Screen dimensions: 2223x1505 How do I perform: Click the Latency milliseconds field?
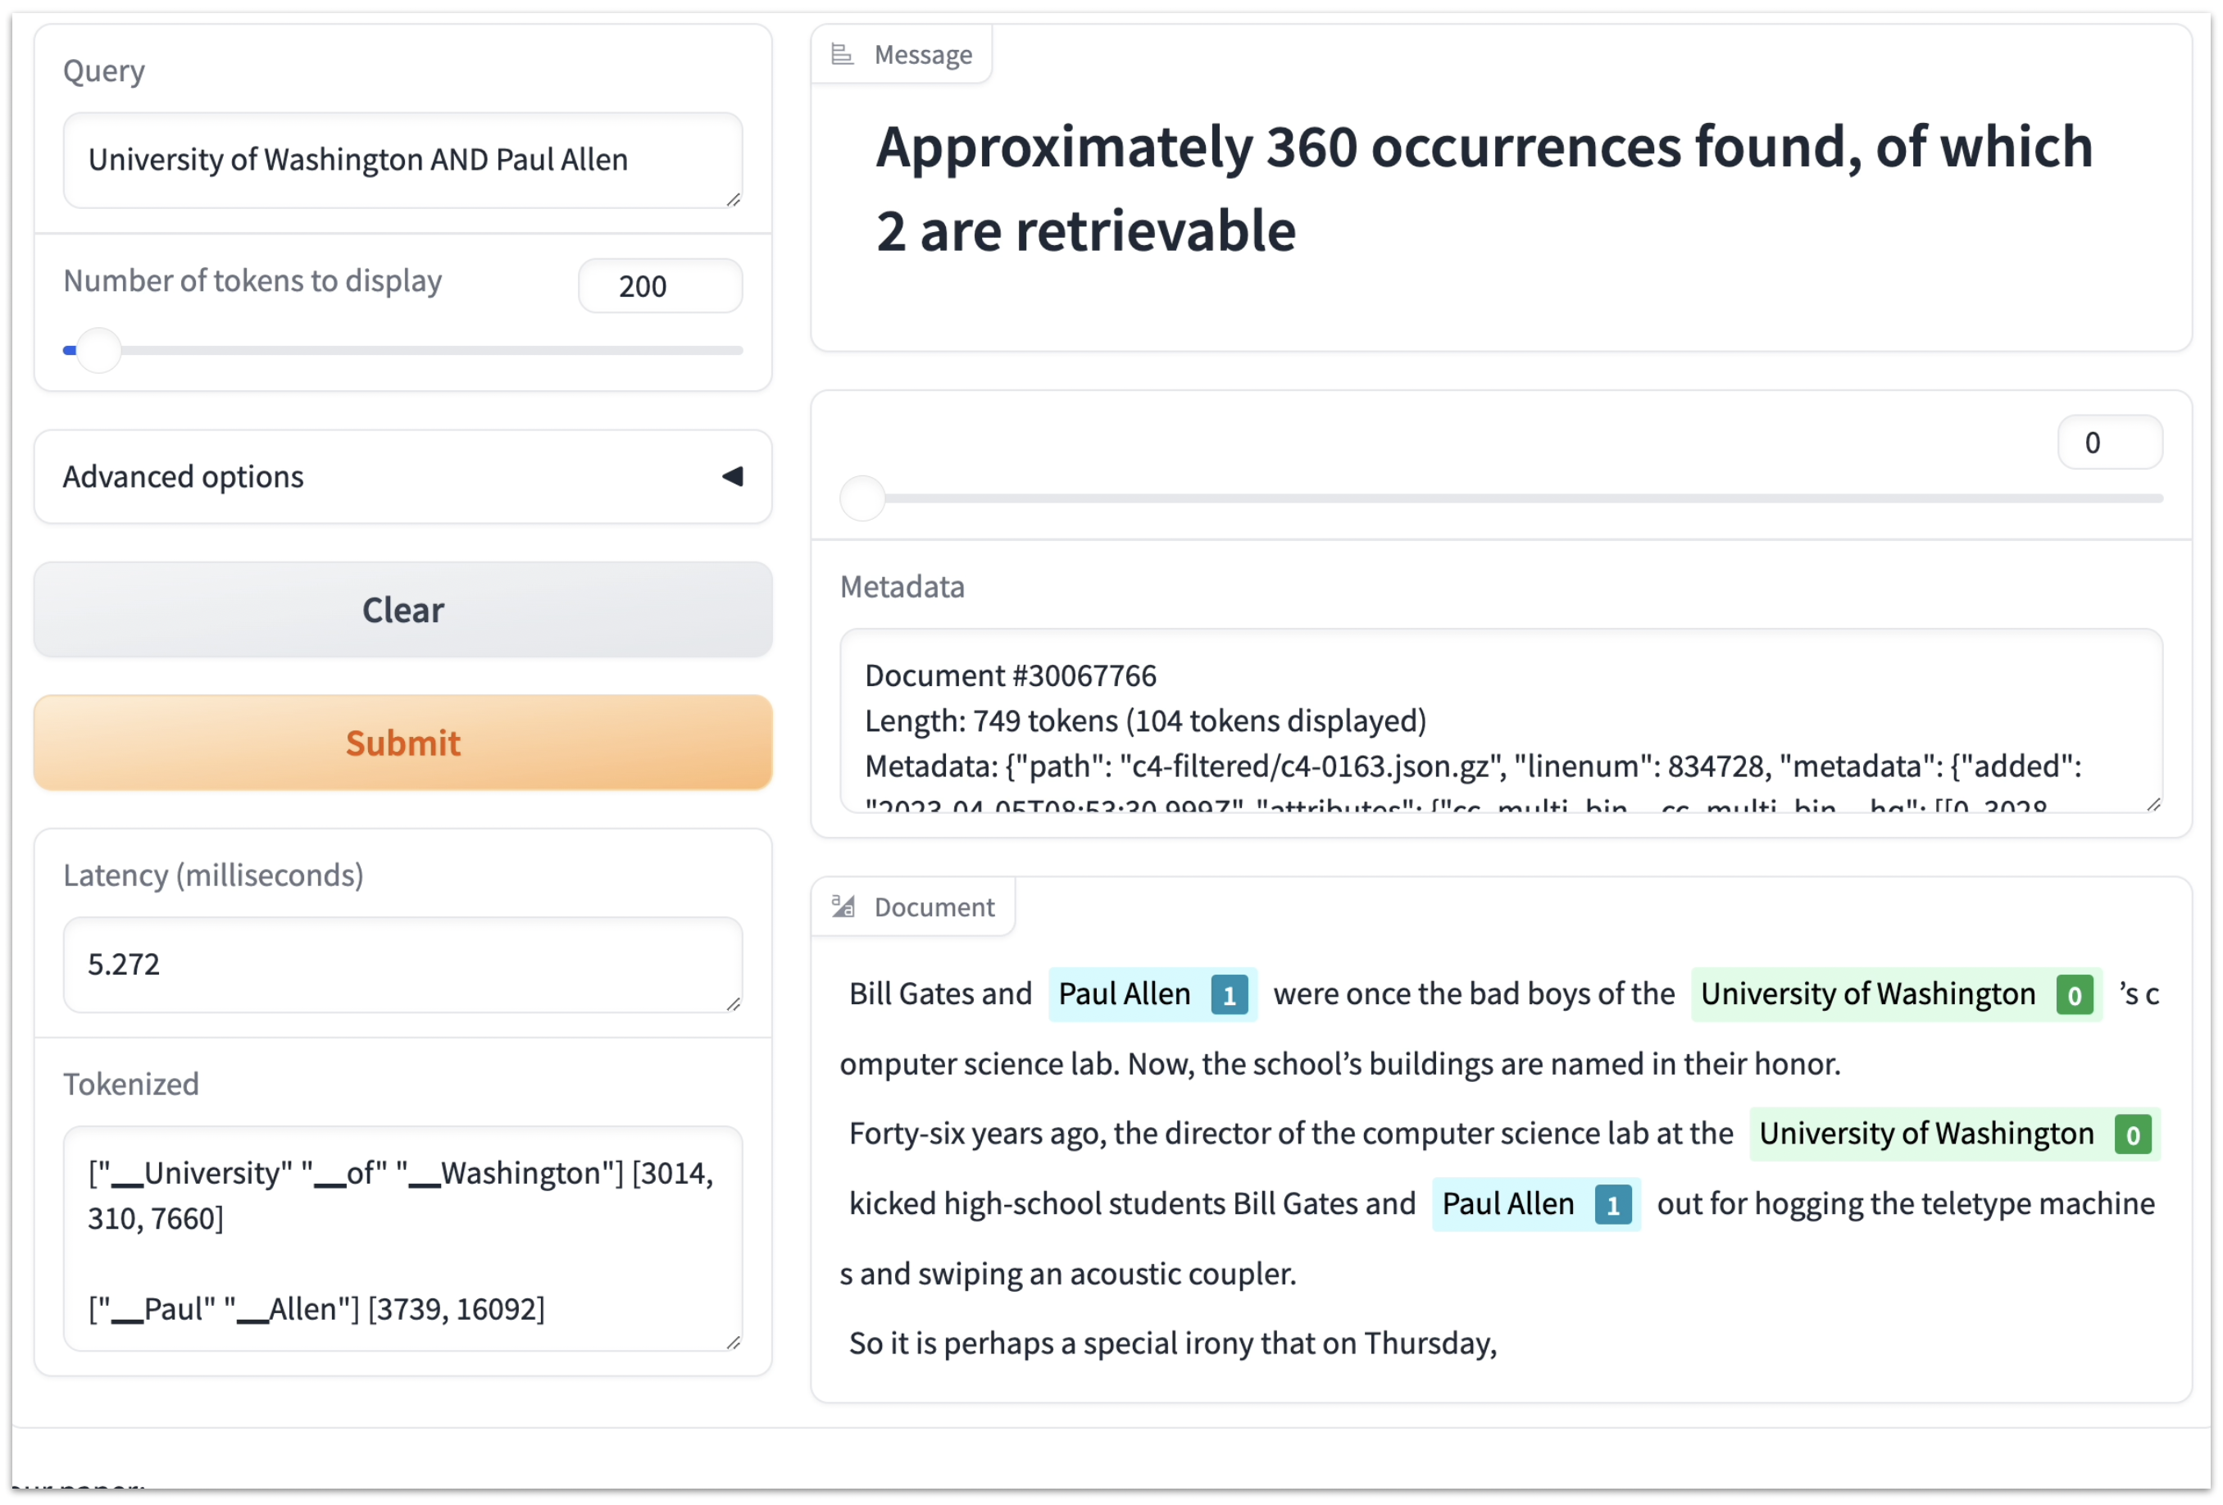pos(402,965)
